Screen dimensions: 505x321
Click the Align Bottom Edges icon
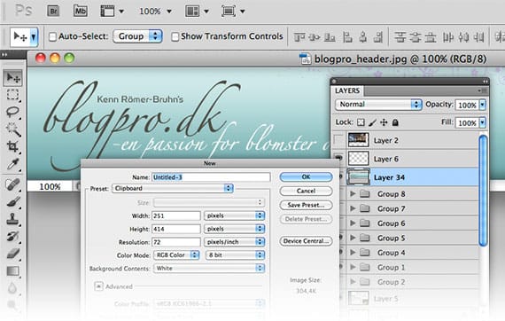(x=330, y=37)
